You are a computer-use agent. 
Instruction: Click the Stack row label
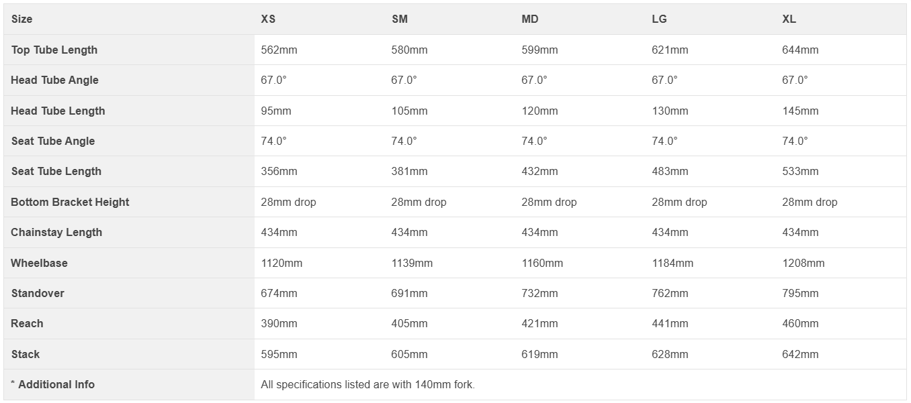pos(26,355)
